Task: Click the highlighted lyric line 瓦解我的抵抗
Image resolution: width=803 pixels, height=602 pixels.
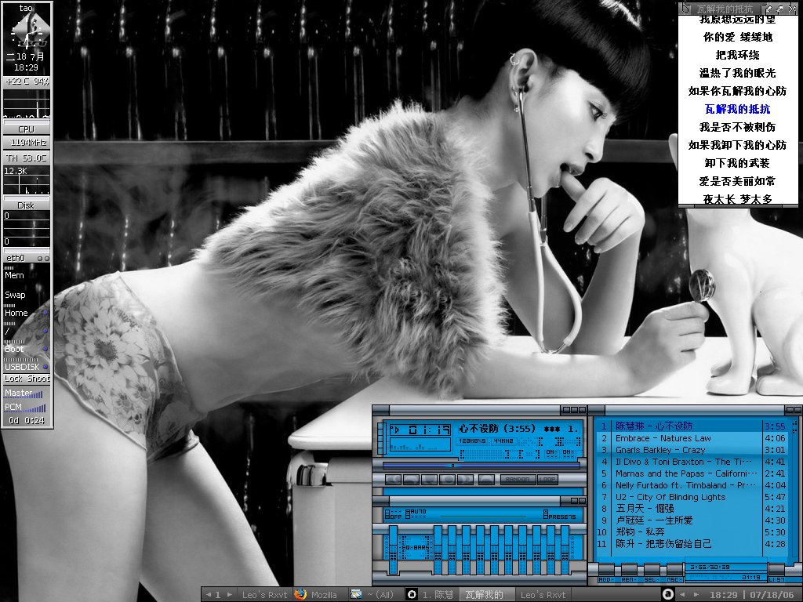Action: pyautogui.click(x=737, y=109)
